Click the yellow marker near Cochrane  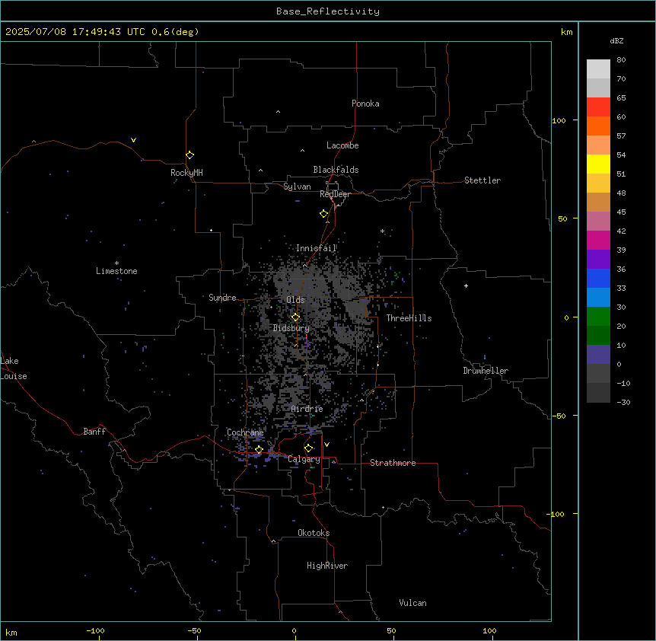click(259, 450)
